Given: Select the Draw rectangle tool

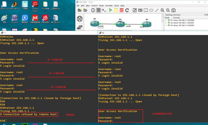Looking at the screenshot, I should (146, 10).
